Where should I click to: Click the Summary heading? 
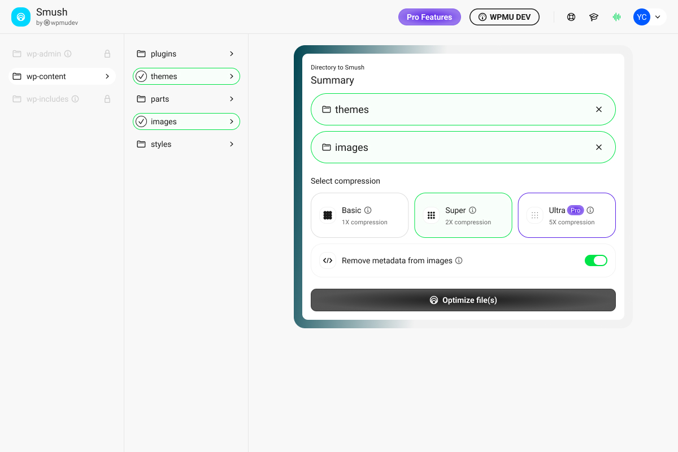point(332,80)
